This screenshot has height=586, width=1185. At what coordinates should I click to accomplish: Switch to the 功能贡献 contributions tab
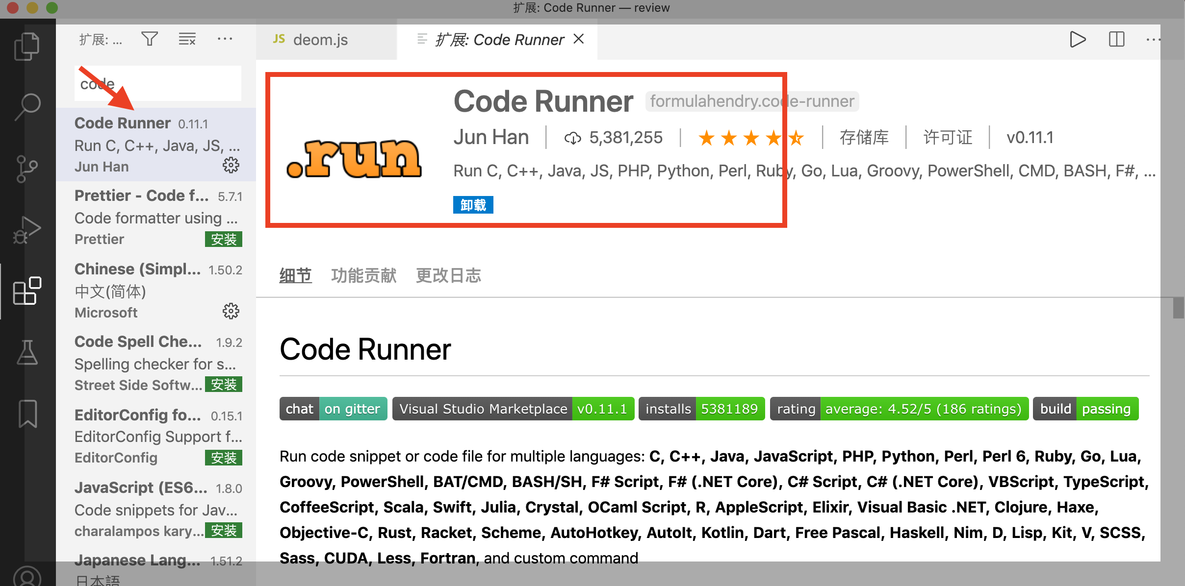tap(363, 275)
